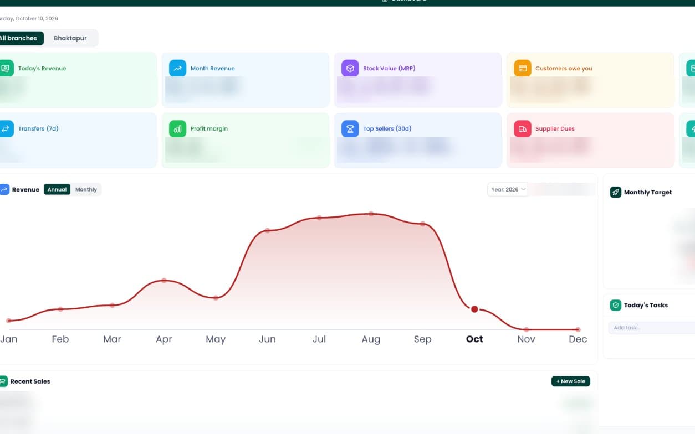Click the Profit margin bar chart icon
695x434 pixels.
178,128
